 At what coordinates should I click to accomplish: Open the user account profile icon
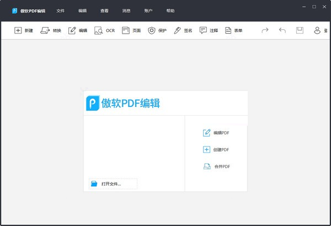pos(318,30)
